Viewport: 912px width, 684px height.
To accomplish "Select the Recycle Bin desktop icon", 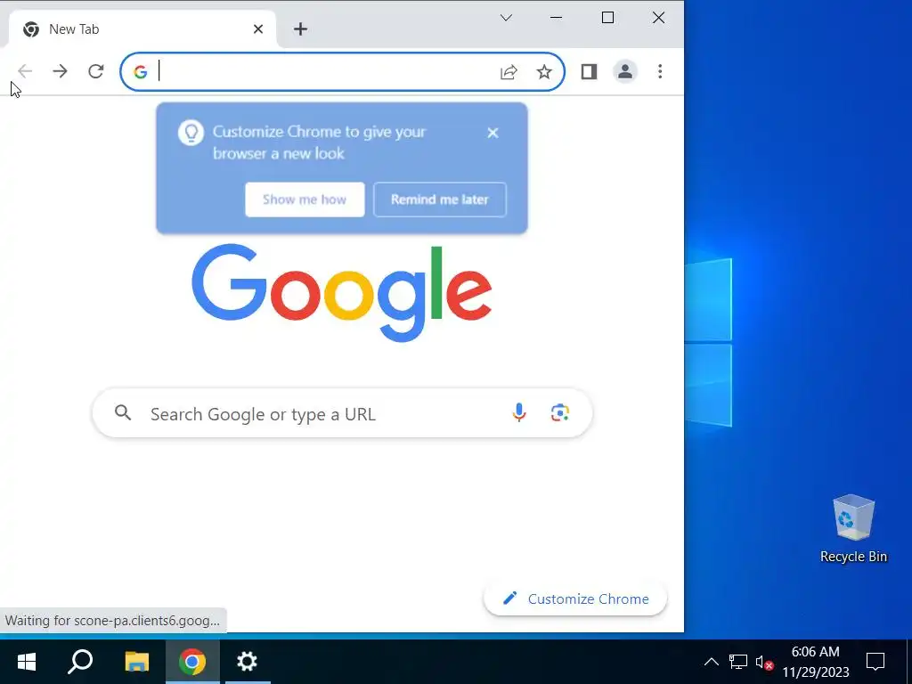I will pyautogui.click(x=853, y=529).
